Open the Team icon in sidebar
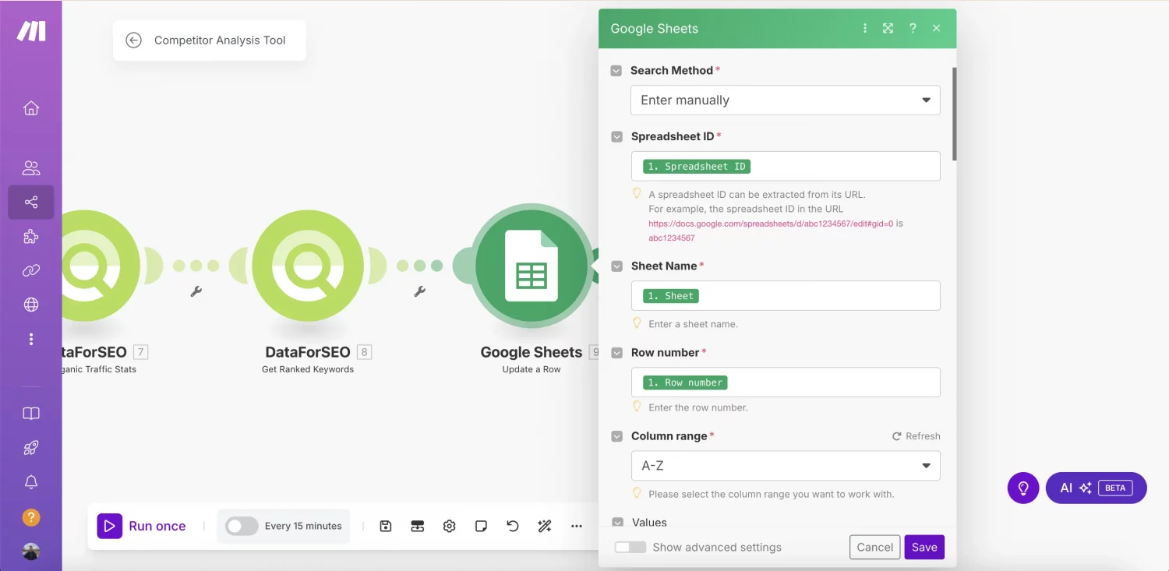Viewport: 1169px width, 571px height. pyautogui.click(x=31, y=167)
